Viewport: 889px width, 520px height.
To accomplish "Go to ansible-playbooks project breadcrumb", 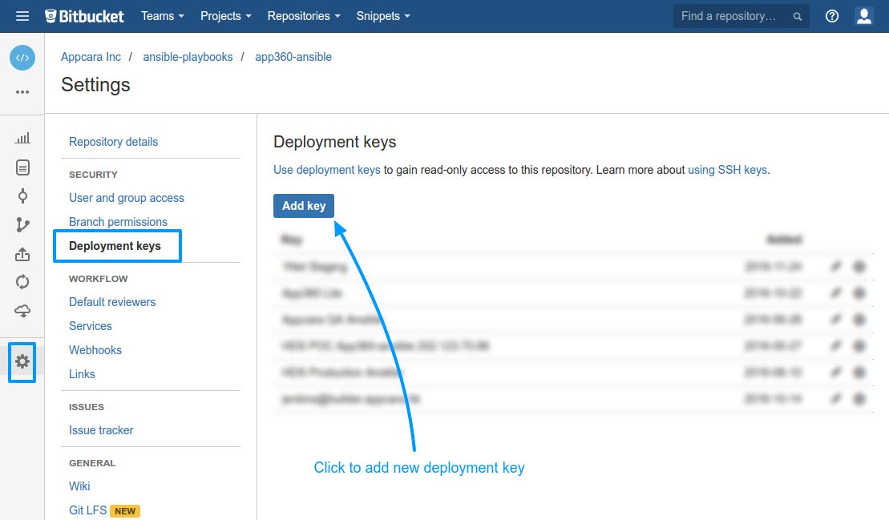I will click(188, 57).
